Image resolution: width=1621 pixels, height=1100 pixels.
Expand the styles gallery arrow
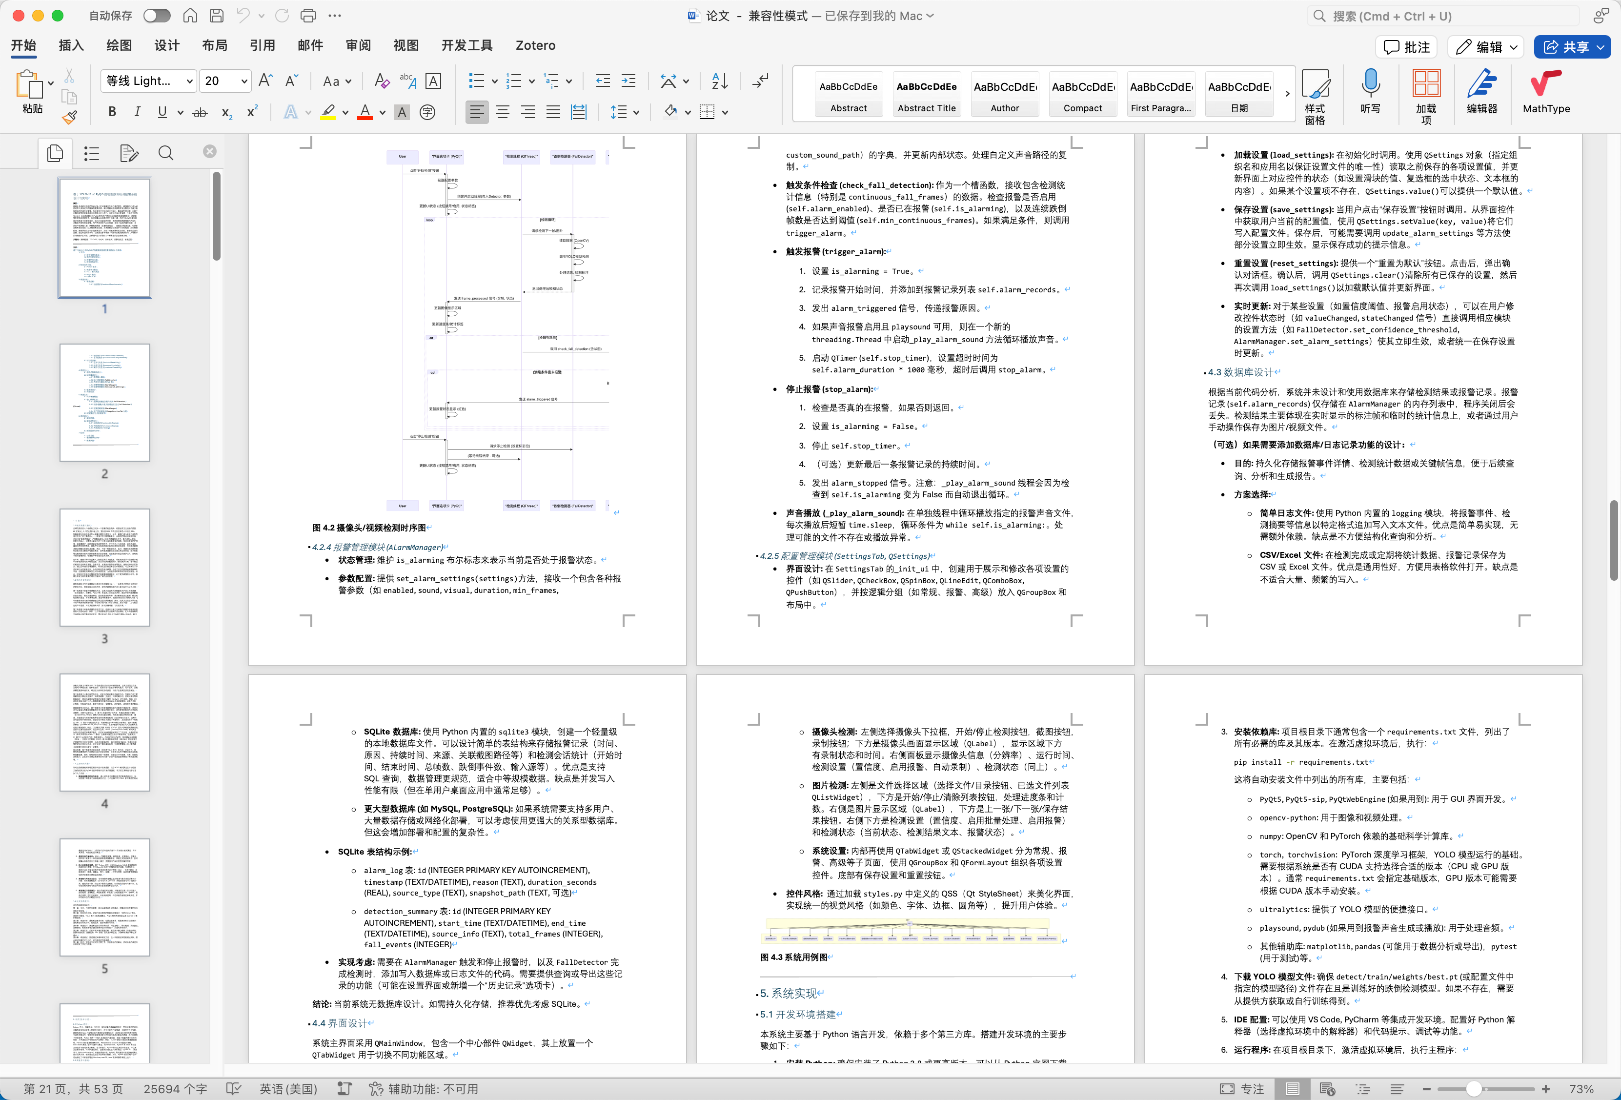(1287, 94)
